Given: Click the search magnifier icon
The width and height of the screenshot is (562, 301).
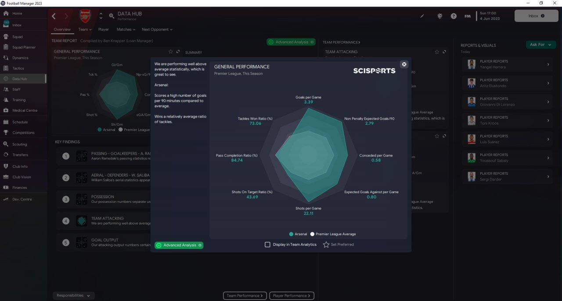Looking at the screenshot, I should [x=112, y=16].
